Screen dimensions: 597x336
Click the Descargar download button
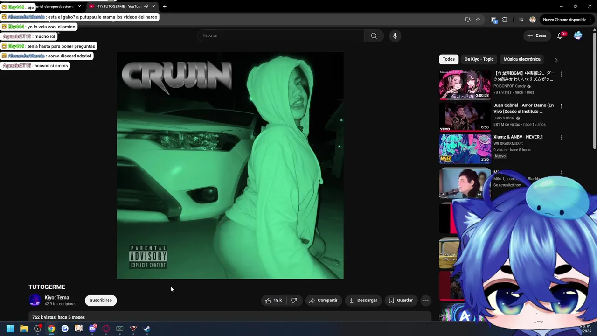tap(363, 301)
